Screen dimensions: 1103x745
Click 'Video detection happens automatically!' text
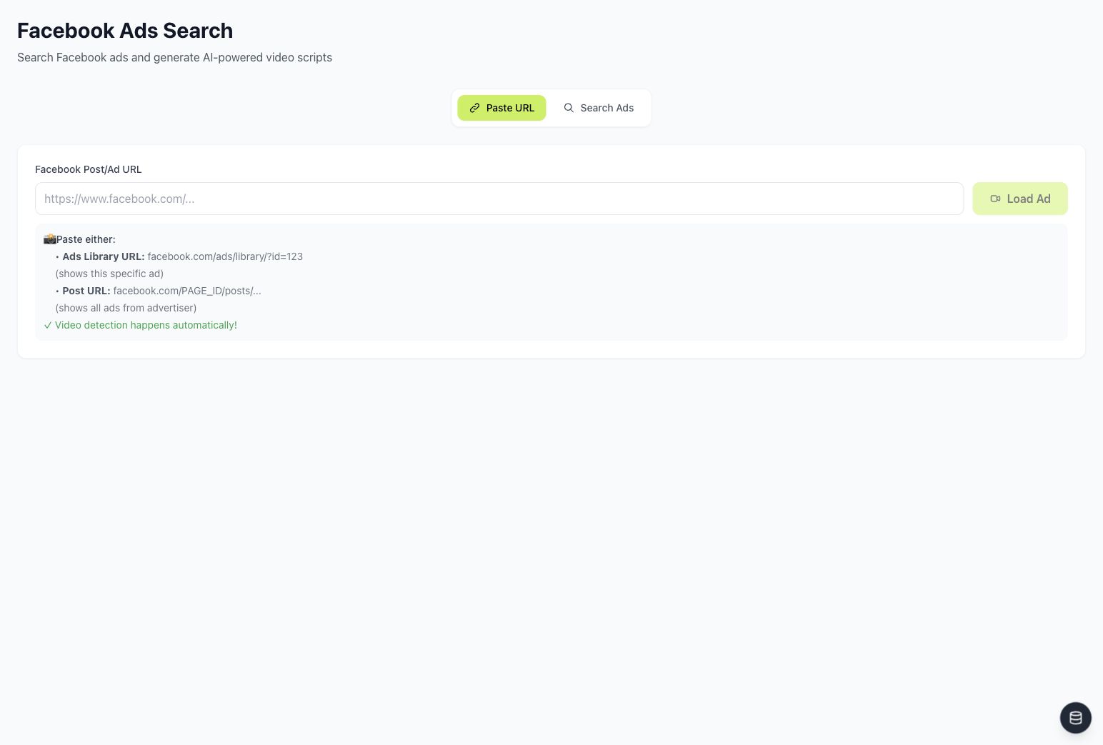146,325
